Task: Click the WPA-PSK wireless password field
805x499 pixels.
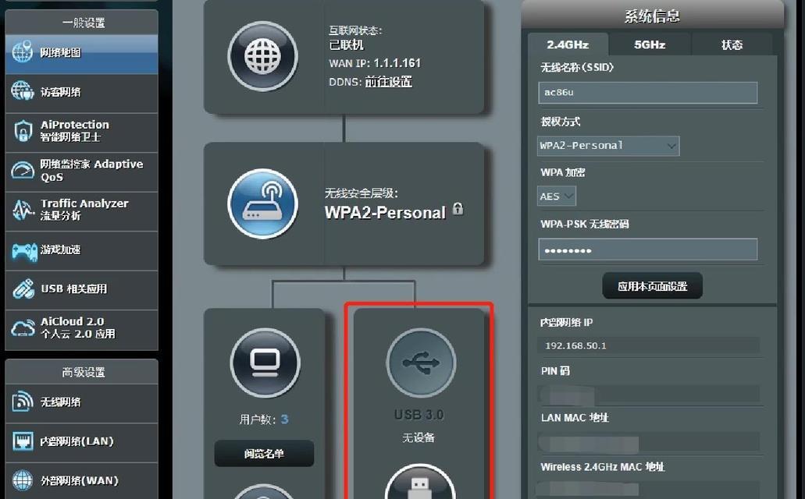Action: pos(648,249)
